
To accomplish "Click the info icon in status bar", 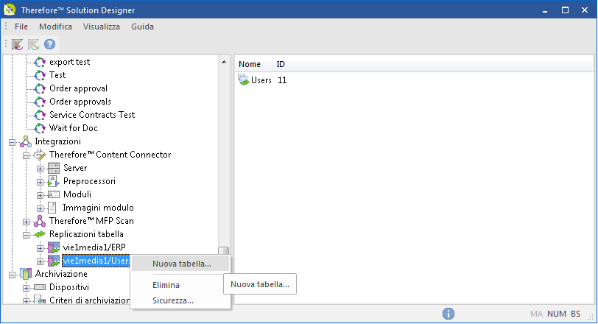I will coord(448,314).
